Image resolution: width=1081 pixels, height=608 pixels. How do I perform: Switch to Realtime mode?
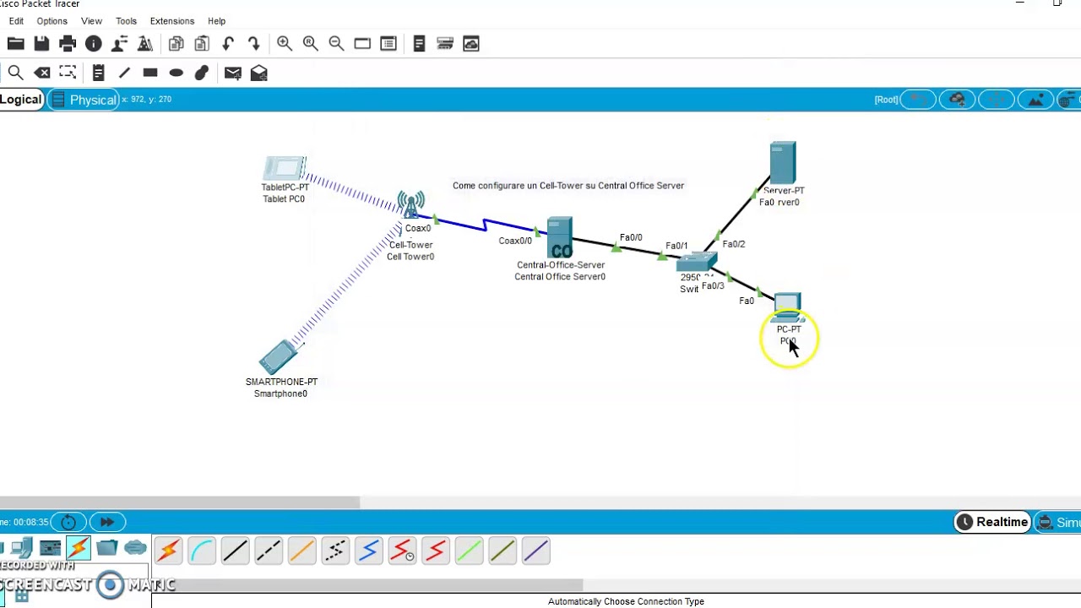click(x=992, y=522)
